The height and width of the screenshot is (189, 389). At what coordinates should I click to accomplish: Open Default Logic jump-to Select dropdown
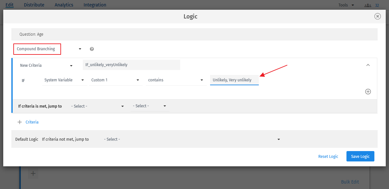192,139
